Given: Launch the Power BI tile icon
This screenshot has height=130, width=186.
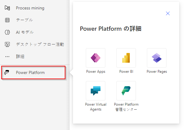Looking at the screenshot, I should 126,58.
